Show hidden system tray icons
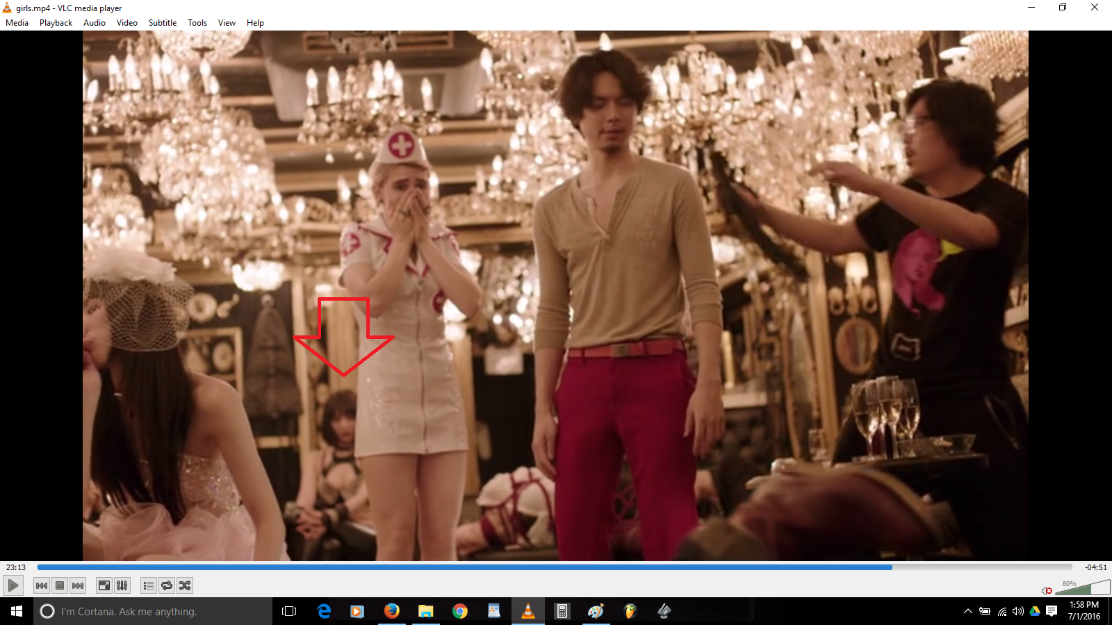 [967, 611]
